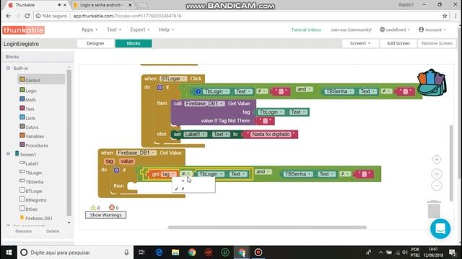Open the Account dropdown
Screen dimensions: 462x259
coord(432,29)
